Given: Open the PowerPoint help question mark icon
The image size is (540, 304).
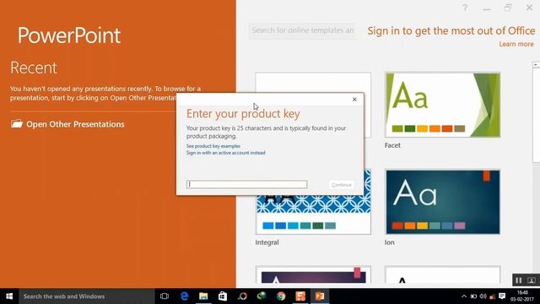Looking at the screenshot, I should point(465,8).
